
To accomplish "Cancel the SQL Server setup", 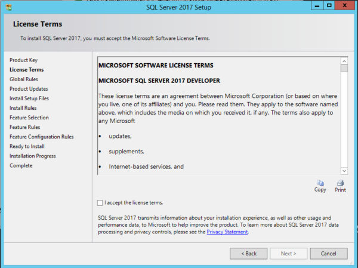I will point(329,254).
